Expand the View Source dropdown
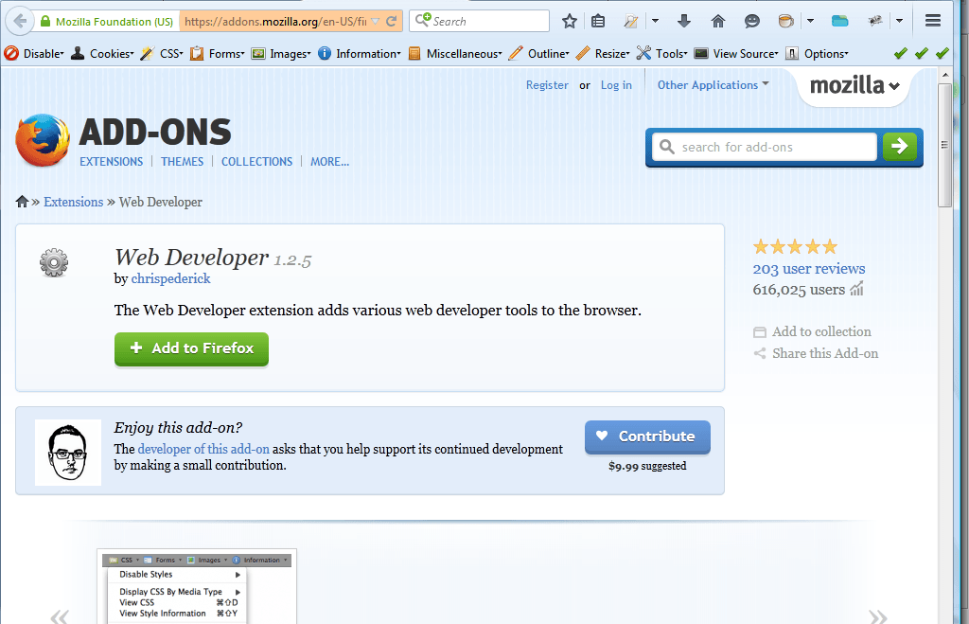 (x=736, y=54)
